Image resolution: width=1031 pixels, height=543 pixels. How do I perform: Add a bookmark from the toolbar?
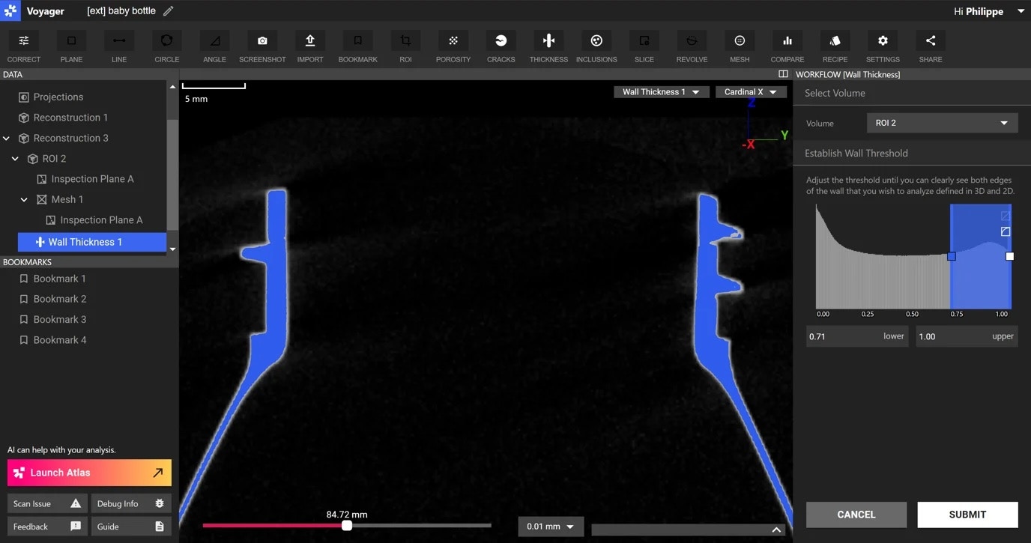pyautogui.click(x=357, y=46)
